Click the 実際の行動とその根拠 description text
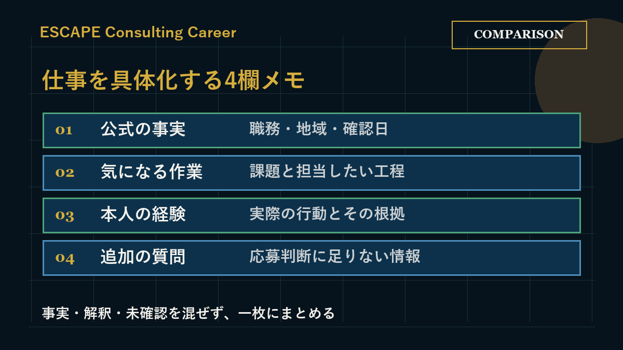Screen dimensions: 623x350 (327, 215)
